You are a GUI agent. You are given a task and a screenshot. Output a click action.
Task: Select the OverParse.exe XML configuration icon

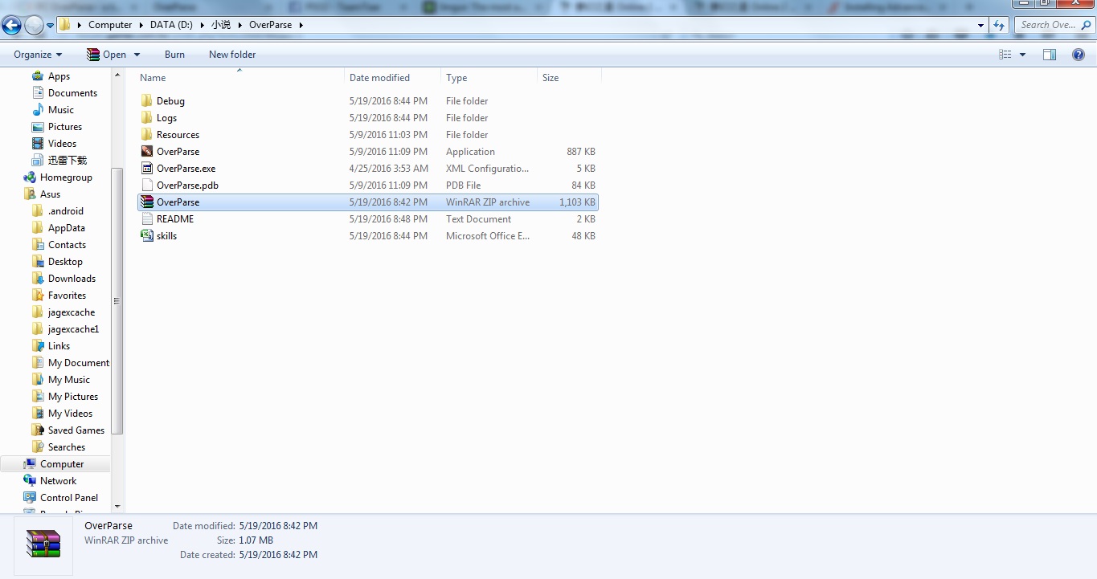click(146, 169)
